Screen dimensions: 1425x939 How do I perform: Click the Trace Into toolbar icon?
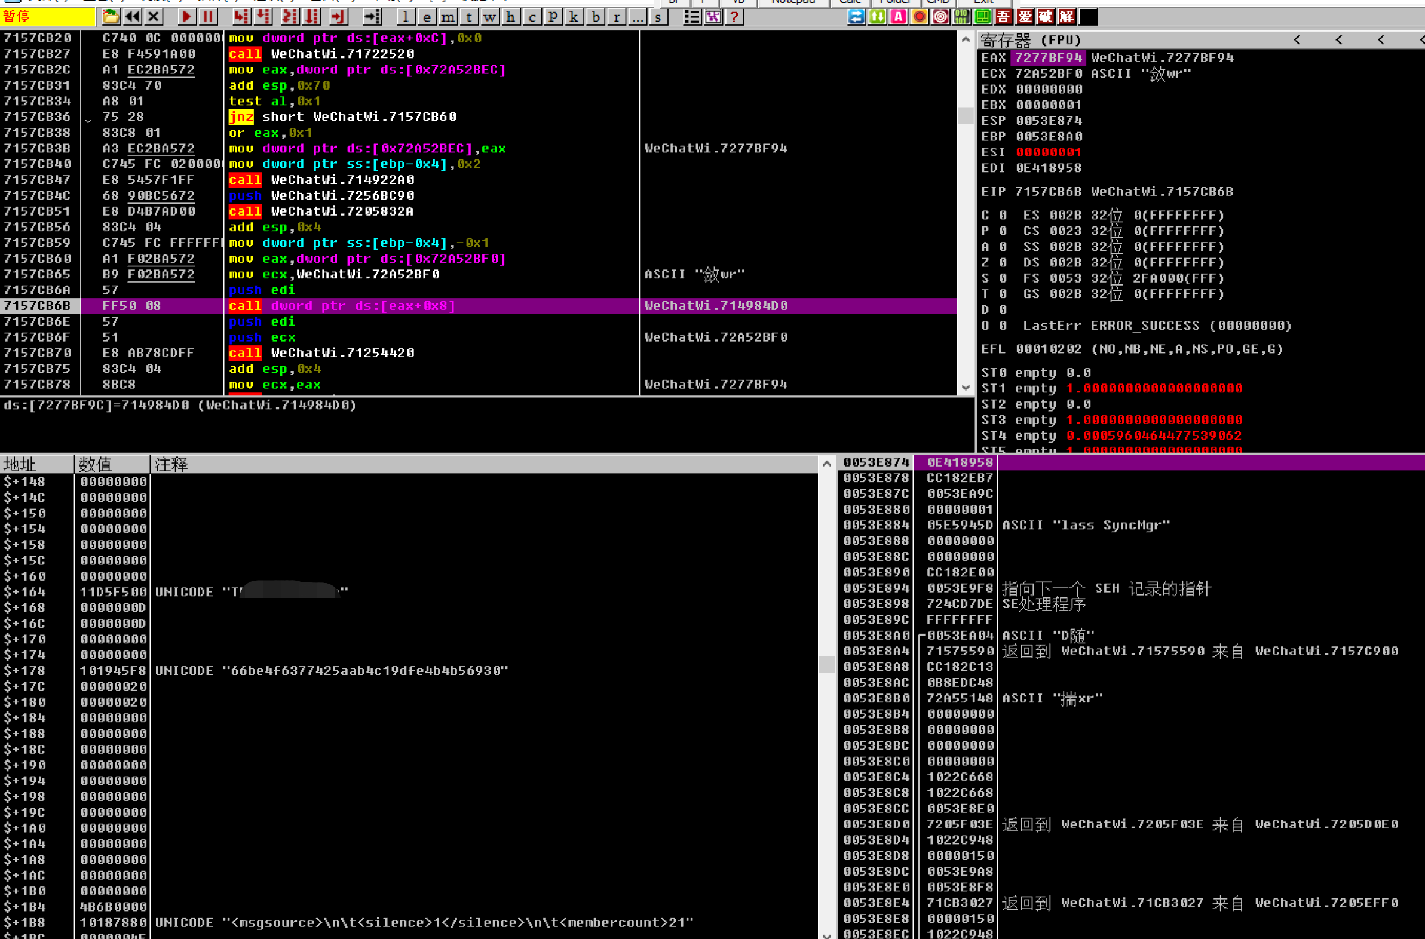[290, 17]
